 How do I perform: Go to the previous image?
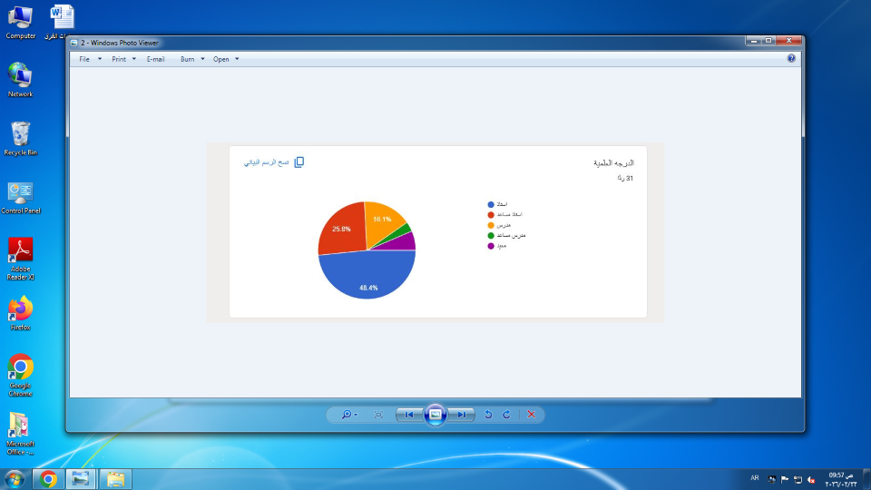click(409, 415)
